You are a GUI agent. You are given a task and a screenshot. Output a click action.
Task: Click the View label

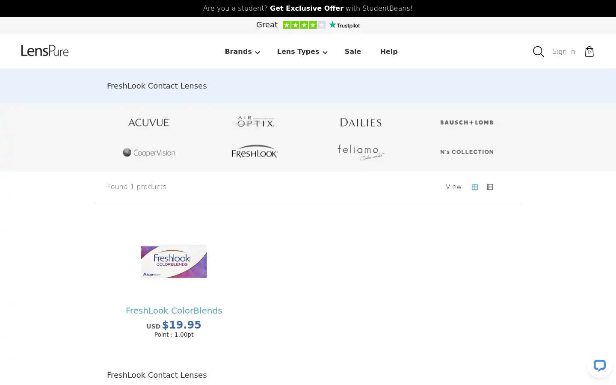tap(453, 187)
